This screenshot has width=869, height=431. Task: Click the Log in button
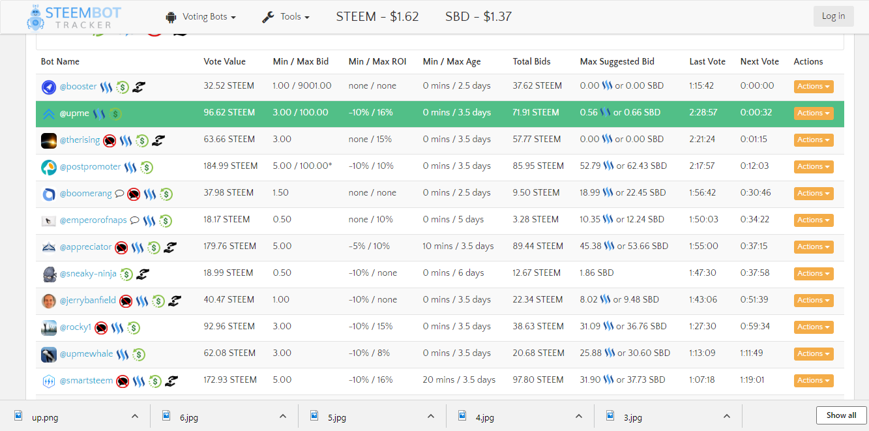tap(833, 16)
